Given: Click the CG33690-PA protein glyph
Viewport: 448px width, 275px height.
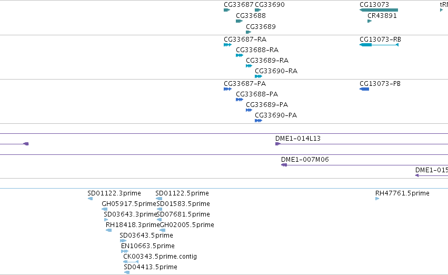Looking at the screenshot, I should (x=258, y=121).
